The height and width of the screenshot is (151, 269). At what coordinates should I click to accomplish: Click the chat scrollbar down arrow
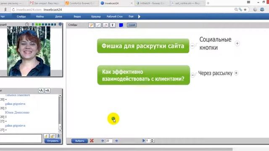(x=60, y=131)
